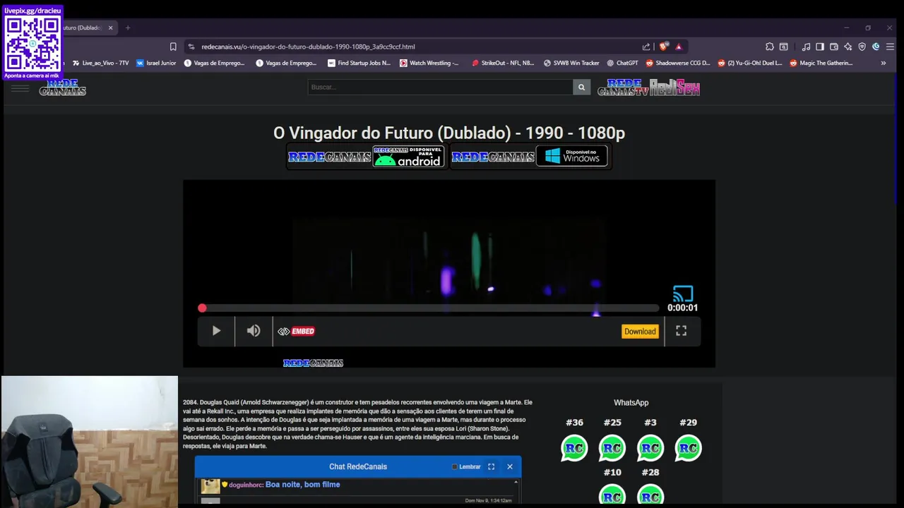Screen dimensions: 904x508
Task: Open the Brave VPN shield icon
Action: (862, 47)
